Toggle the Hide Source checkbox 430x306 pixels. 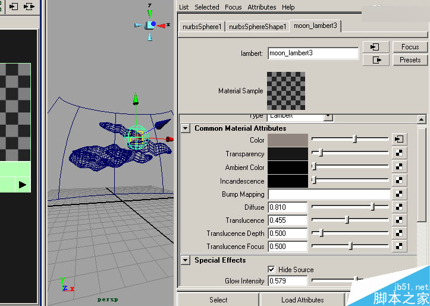[x=271, y=269]
